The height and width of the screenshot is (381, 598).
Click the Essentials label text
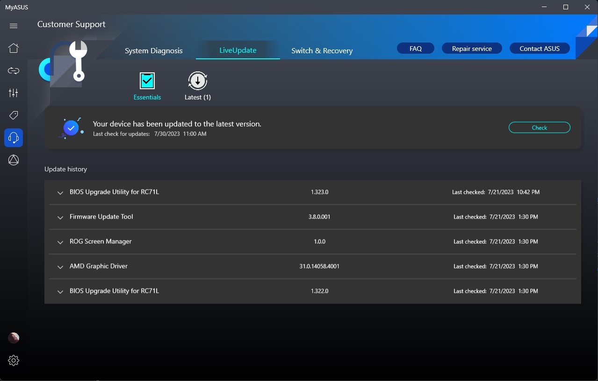coord(147,97)
